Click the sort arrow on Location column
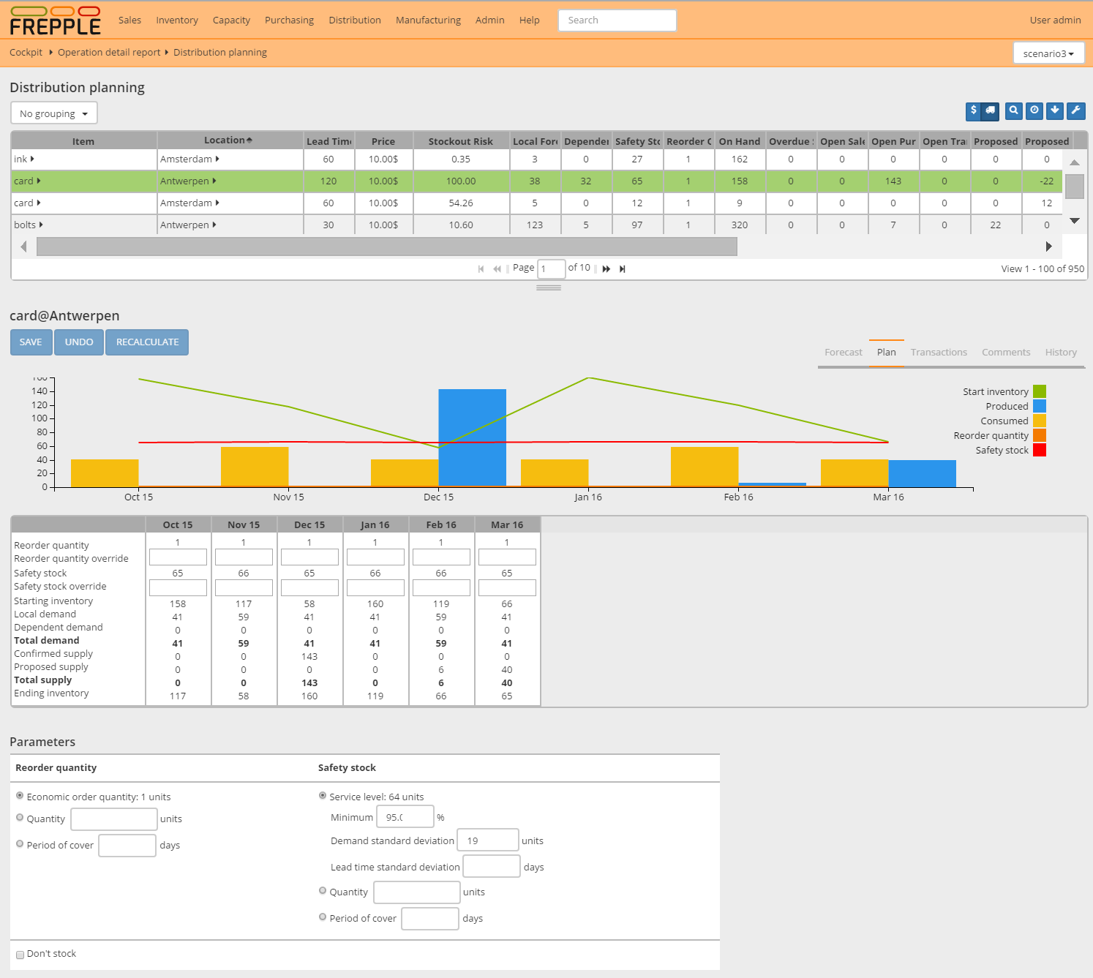This screenshot has height=978, width=1093. (249, 140)
